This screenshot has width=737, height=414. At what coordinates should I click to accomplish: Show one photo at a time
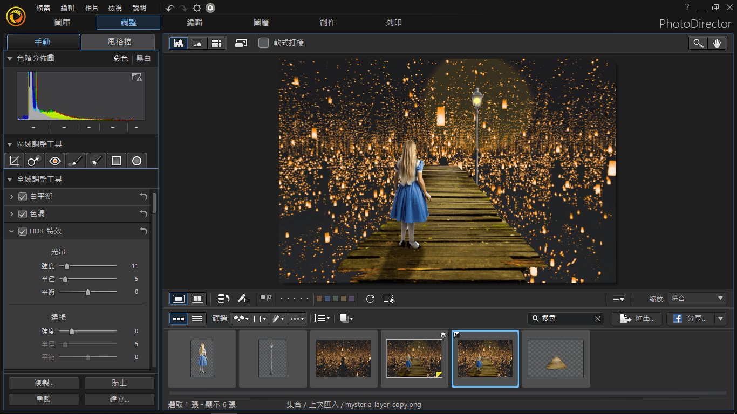(x=179, y=299)
